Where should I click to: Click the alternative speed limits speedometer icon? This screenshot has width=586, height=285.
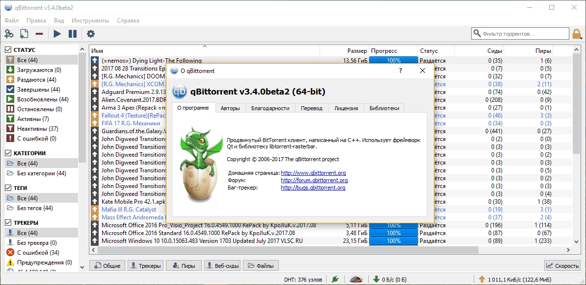(356, 279)
